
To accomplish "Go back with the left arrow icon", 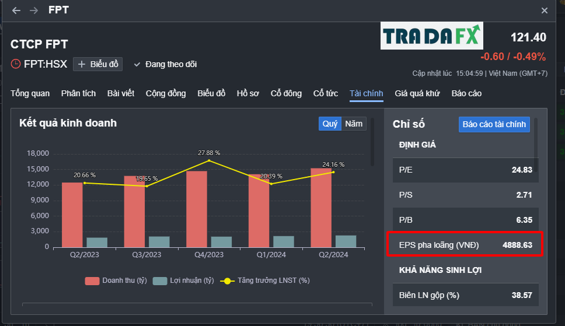I will coord(16,10).
